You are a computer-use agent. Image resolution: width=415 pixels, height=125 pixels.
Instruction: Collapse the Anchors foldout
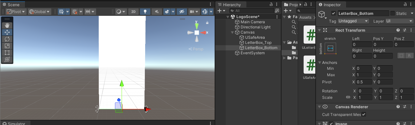(320, 63)
